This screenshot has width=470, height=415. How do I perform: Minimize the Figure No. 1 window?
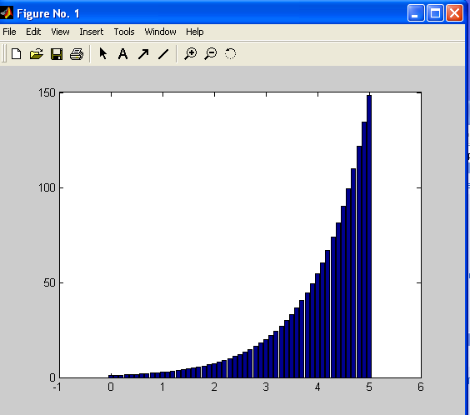[416, 13]
